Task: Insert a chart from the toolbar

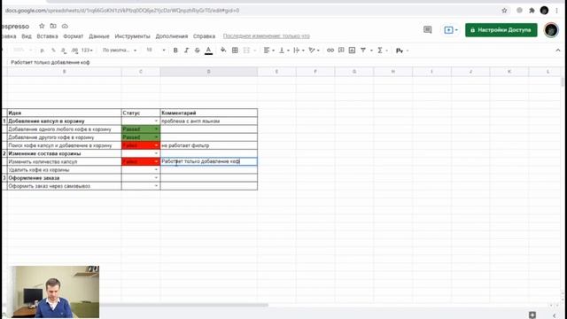Action: (x=352, y=51)
